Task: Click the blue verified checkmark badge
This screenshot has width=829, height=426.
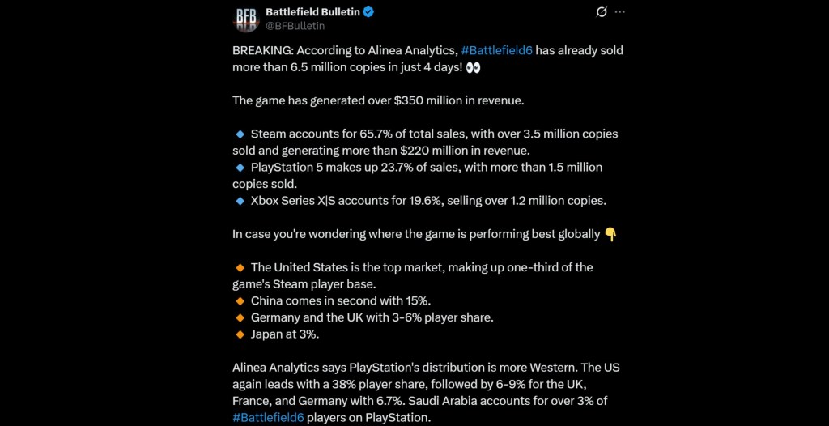Action: 367,11
